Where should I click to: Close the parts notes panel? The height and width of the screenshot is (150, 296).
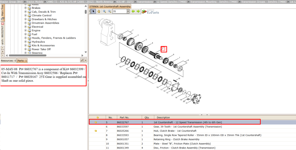pos(86,60)
